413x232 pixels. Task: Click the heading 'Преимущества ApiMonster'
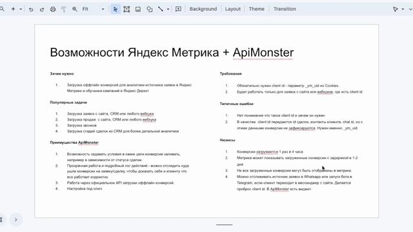pos(74,142)
